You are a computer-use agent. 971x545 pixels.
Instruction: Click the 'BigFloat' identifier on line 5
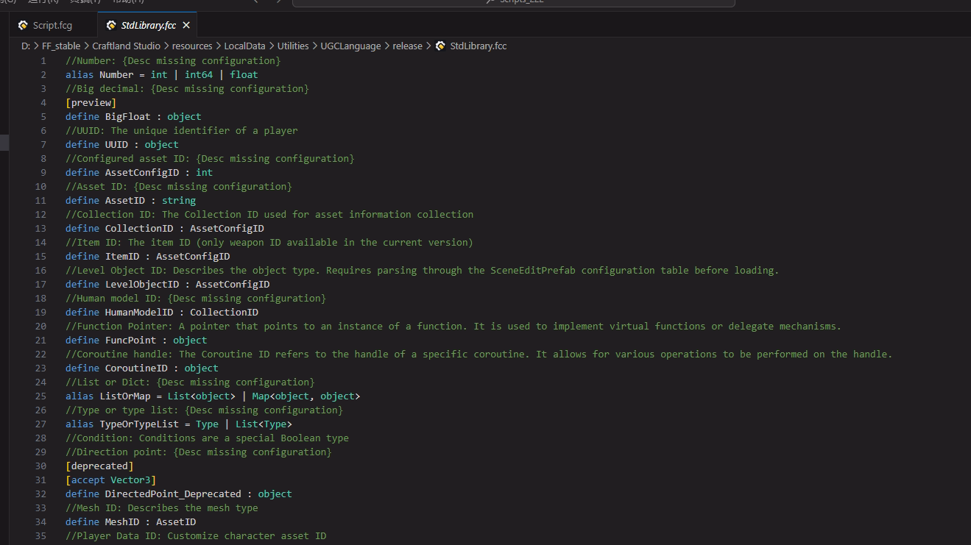click(127, 116)
